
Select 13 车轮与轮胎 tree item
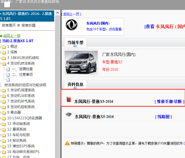(x=18, y=135)
